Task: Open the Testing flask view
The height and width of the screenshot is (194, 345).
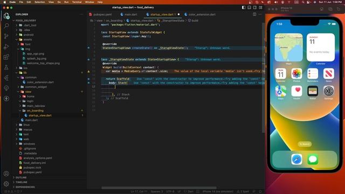Action: (6, 67)
